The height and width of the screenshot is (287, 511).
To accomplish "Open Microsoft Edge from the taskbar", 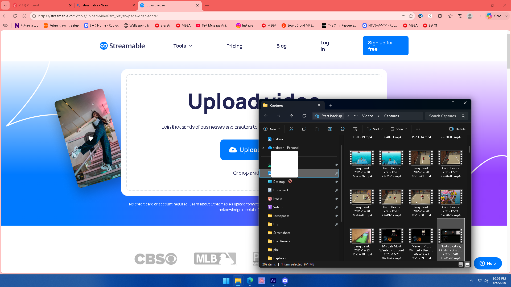I will pyautogui.click(x=250, y=281).
